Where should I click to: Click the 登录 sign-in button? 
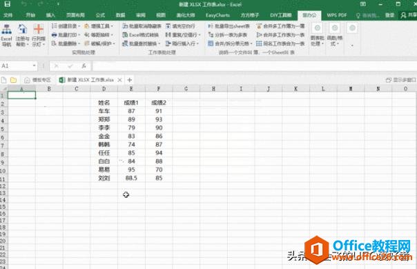click(x=390, y=15)
